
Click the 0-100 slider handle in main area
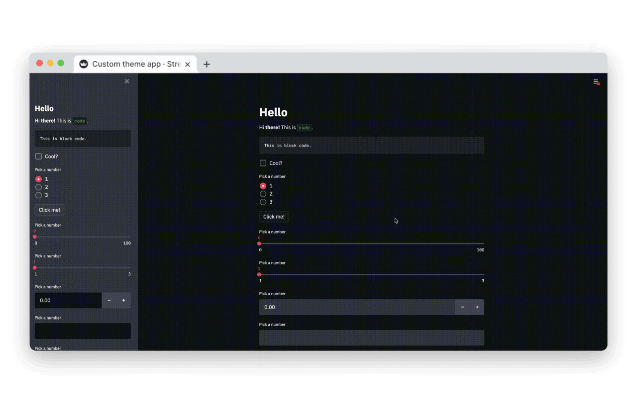click(260, 243)
